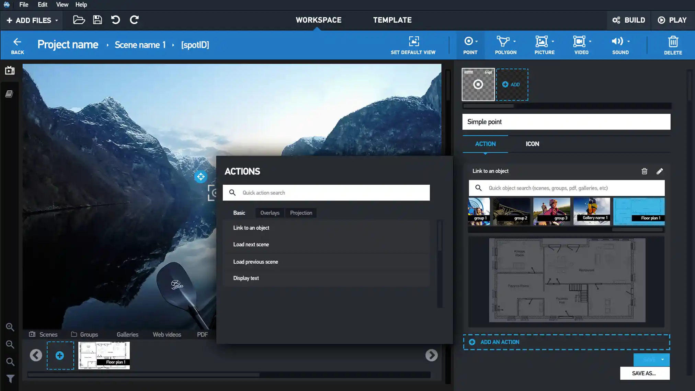The image size is (695, 391).
Task: Click the Play button
Action: pyautogui.click(x=672, y=20)
